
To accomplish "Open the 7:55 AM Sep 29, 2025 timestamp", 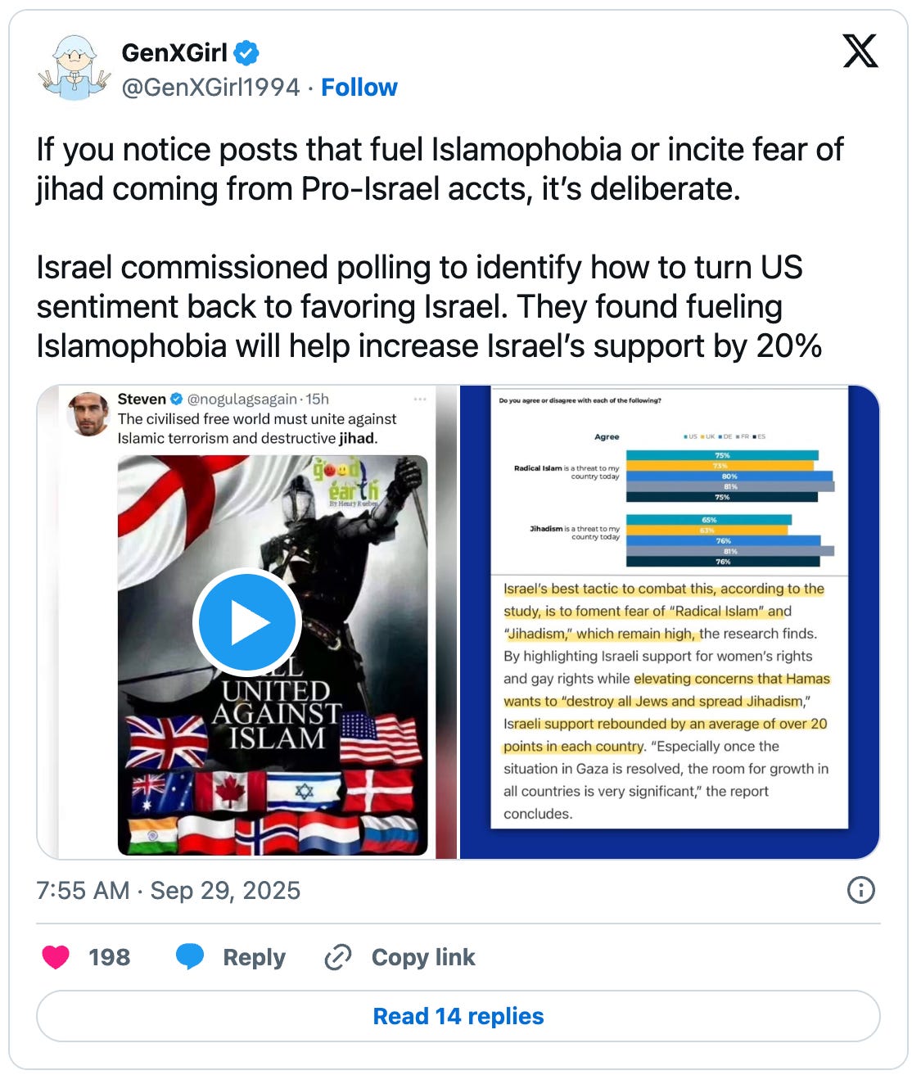I will coord(168,891).
